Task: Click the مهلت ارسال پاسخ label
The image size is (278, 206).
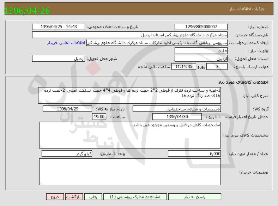Action: [x=251, y=67]
